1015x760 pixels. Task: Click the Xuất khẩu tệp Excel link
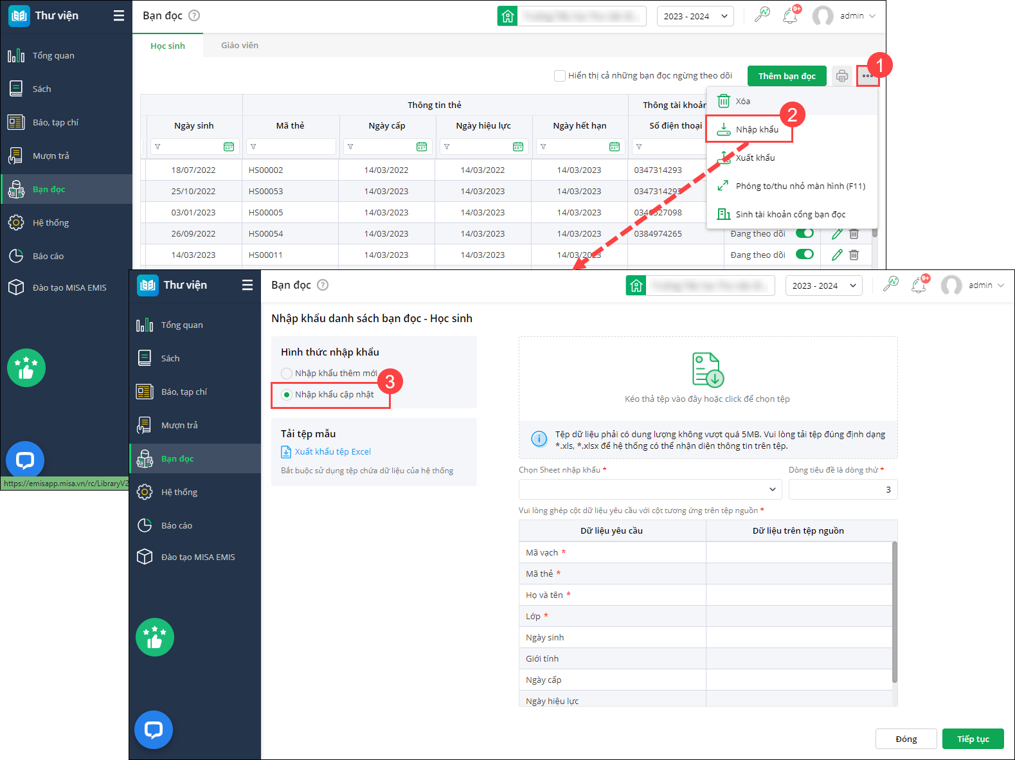[333, 452]
